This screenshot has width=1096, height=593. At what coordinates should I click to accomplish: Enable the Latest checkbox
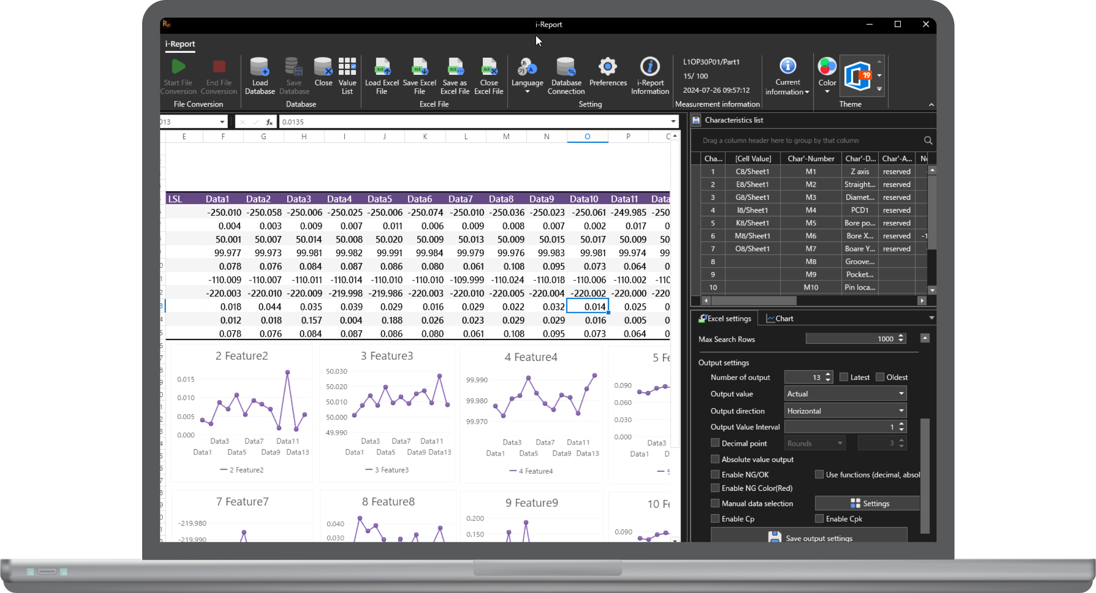(844, 377)
